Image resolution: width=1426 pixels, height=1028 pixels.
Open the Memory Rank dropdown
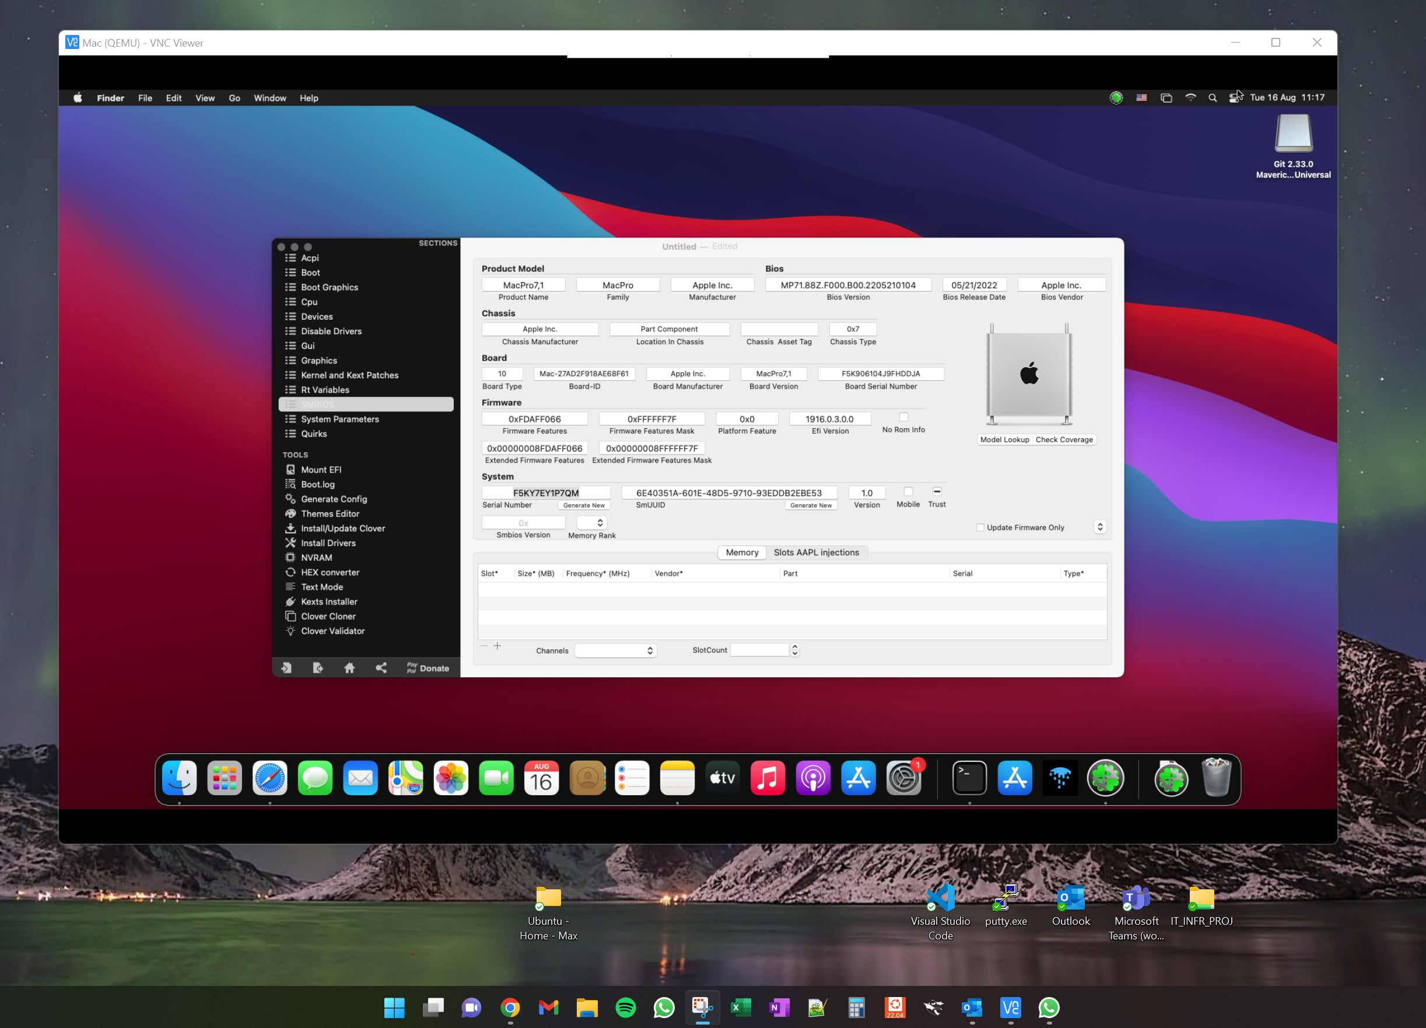(x=591, y=523)
